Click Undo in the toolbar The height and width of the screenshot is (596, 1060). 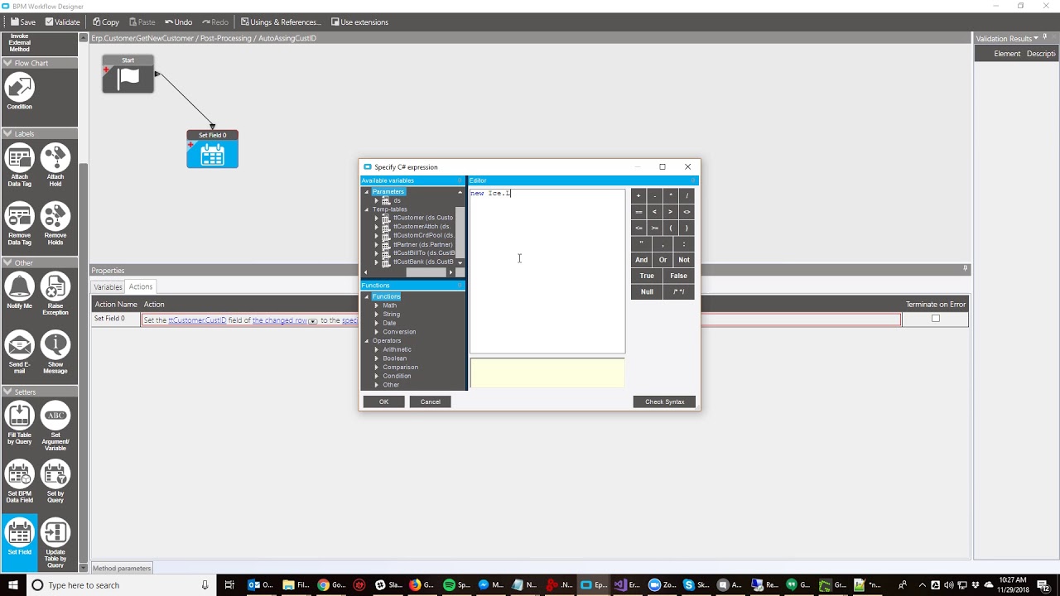179,22
